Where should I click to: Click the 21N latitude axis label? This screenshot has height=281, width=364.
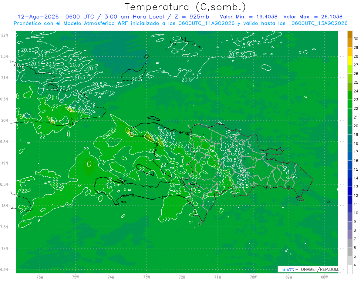(4, 78)
